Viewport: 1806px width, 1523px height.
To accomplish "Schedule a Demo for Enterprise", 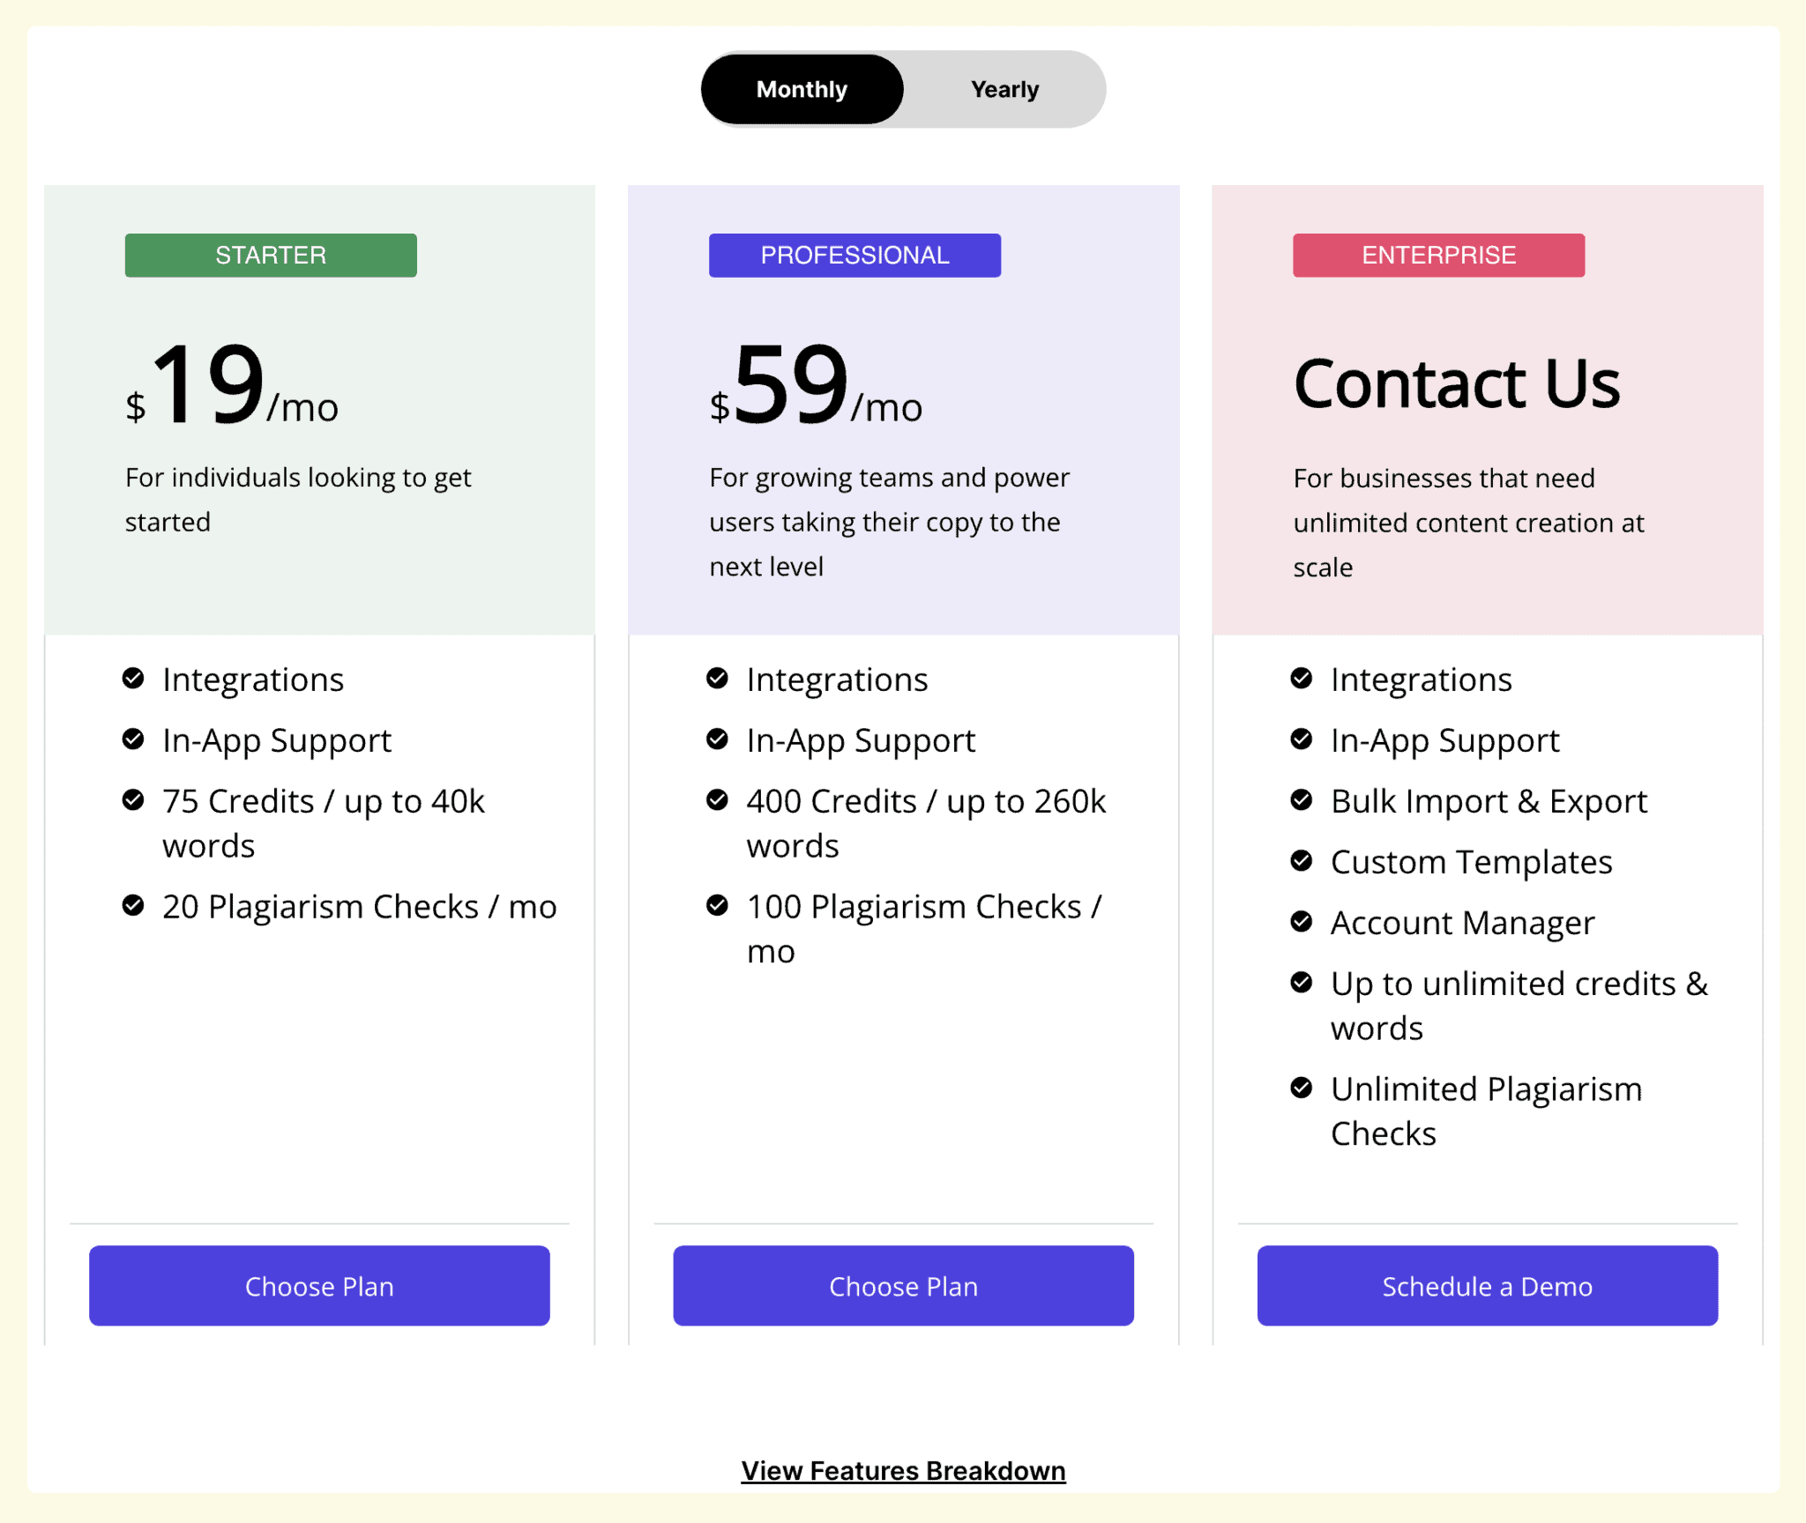I will point(1487,1286).
